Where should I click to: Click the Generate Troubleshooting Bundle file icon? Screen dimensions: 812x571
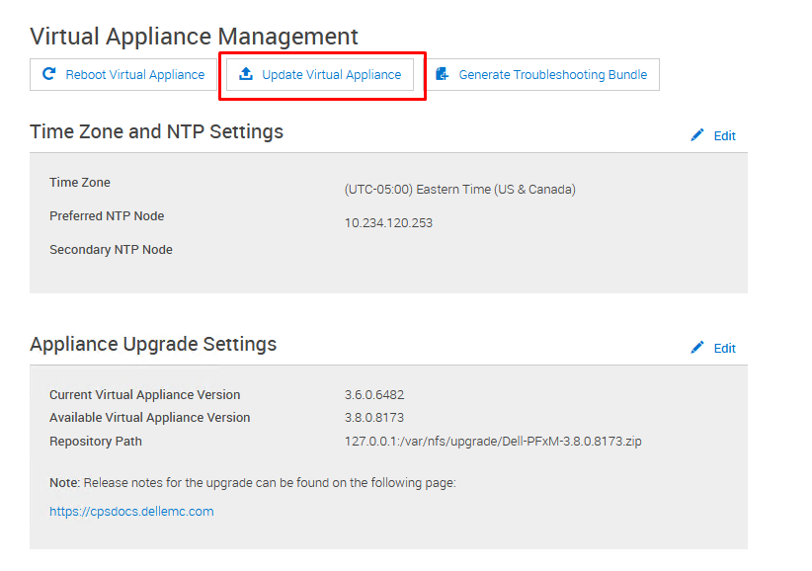[443, 74]
